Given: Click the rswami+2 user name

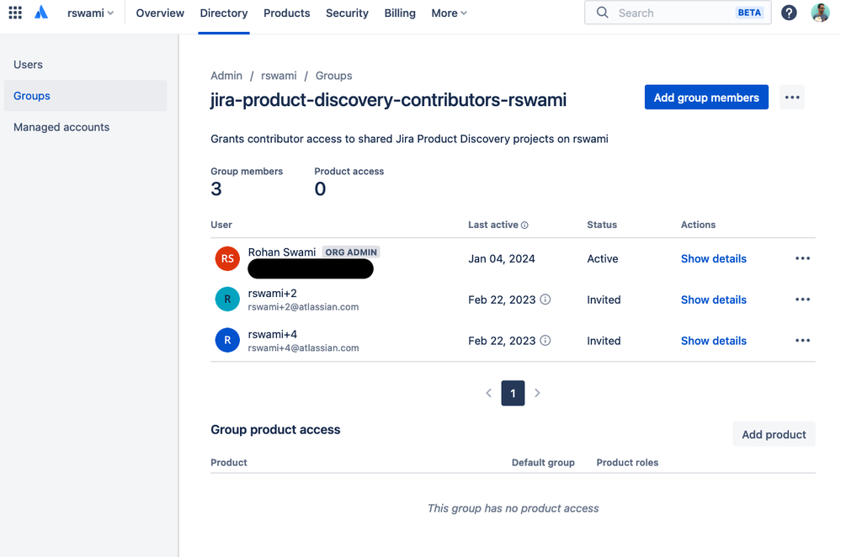Looking at the screenshot, I should point(272,294).
